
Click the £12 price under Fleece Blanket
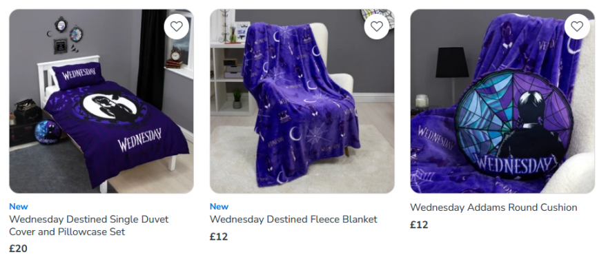pyautogui.click(x=219, y=237)
